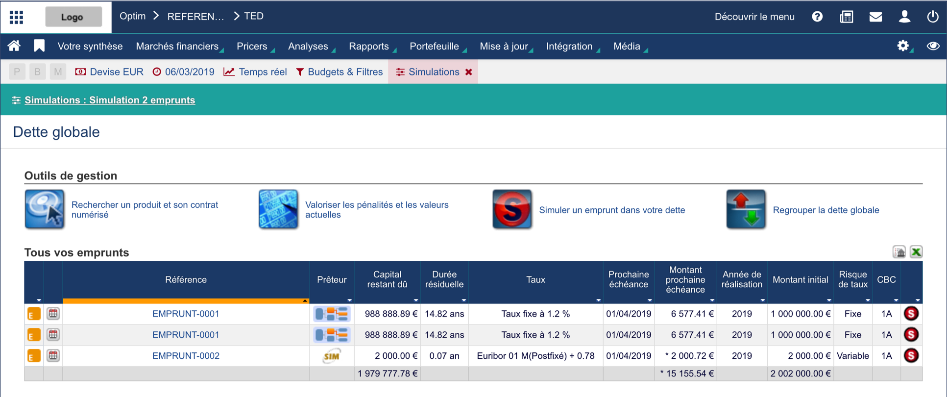The width and height of the screenshot is (947, 397).
Task: Select Devise EUR option
Action: pos(109,72)
